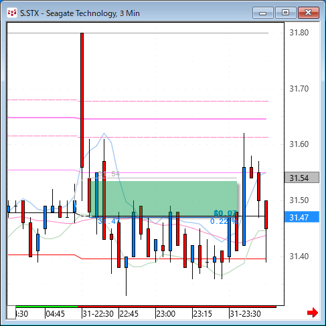
Task: Minimize the S.STX chart window
Action: point(263,13)
